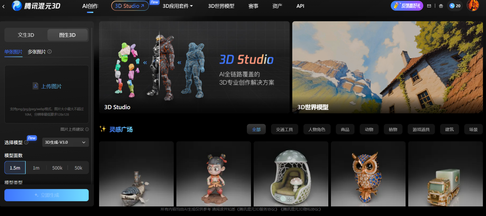Open the 腾讯混元3D隐私协议 link
This screenshot has height=216, width=486.
(x=301, y=209)
